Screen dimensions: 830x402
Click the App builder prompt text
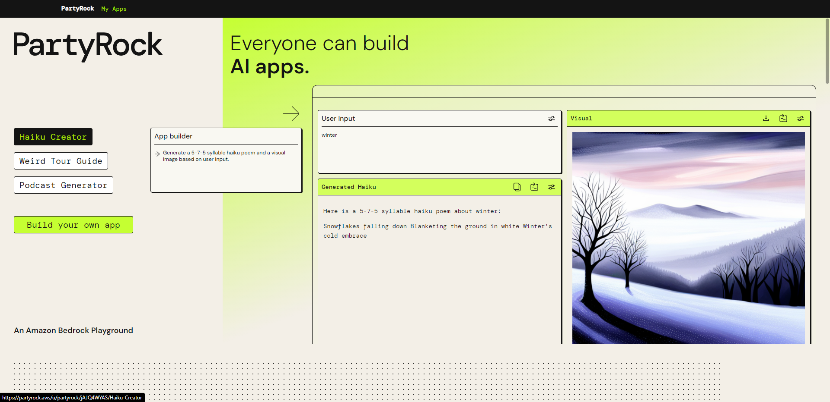pyautogui.click(x=224, y=156)
